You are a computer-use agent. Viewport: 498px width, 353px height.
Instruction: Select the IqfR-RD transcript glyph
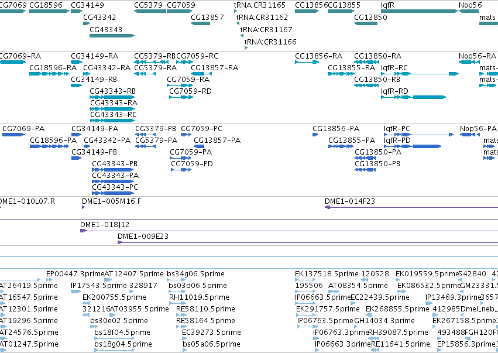tap(413, 97)
